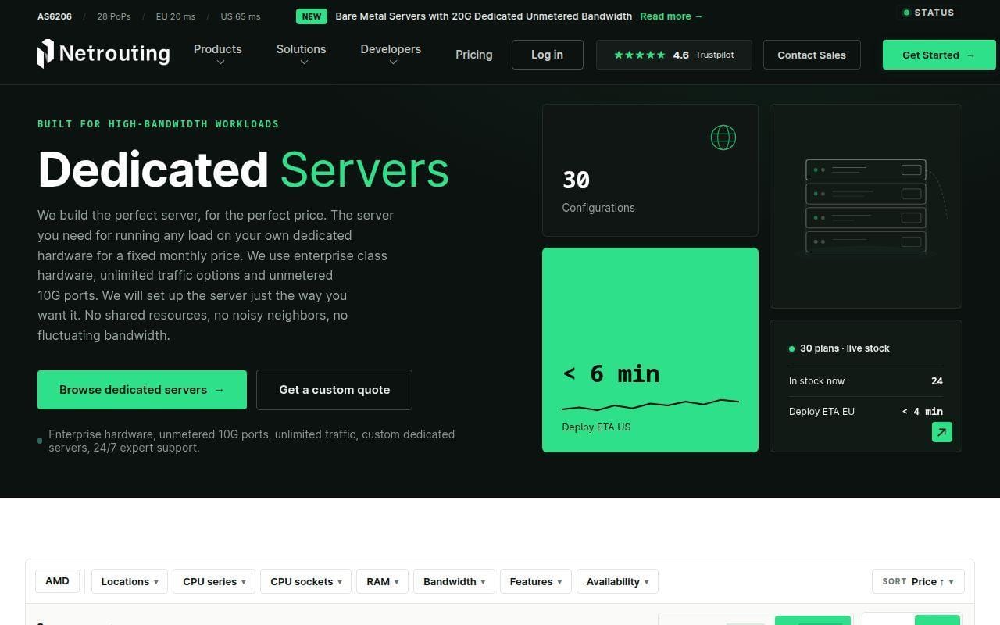Toggle the AMD filter
1000x625 pixels.
pyautogui.click(x=57, y=581)
